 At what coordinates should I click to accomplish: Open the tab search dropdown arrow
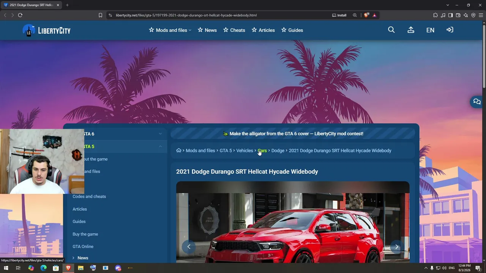tap(448, 5)
